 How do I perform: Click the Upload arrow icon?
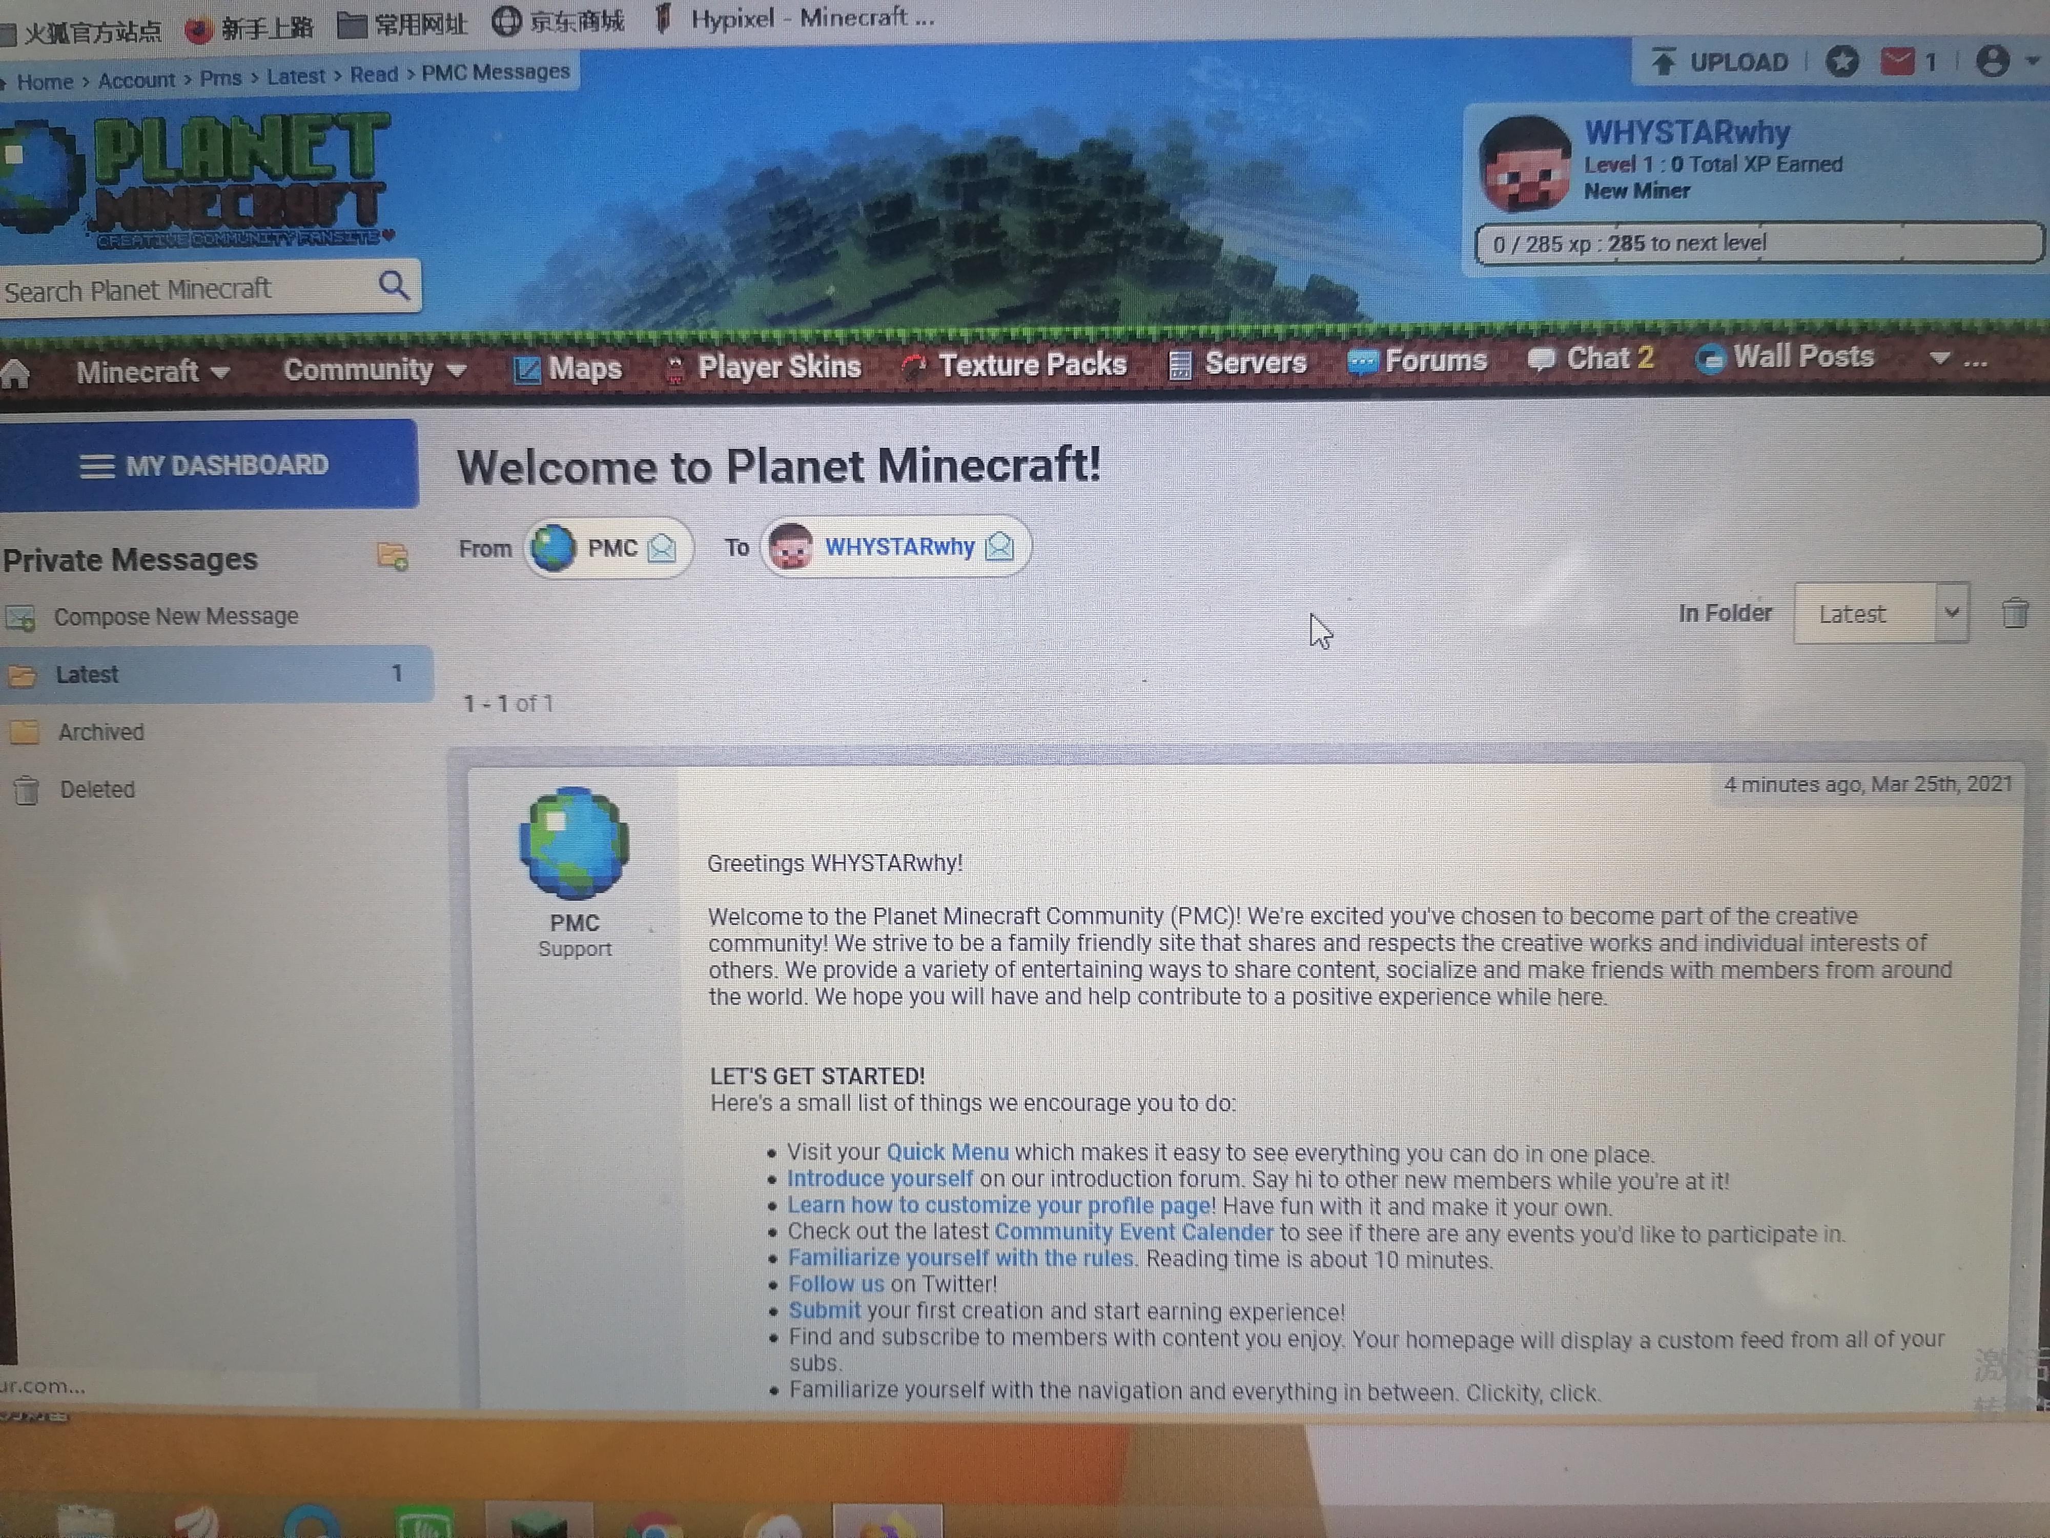pos(1665,61)
